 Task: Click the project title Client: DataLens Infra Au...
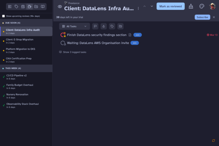click(x=99, y=9)
